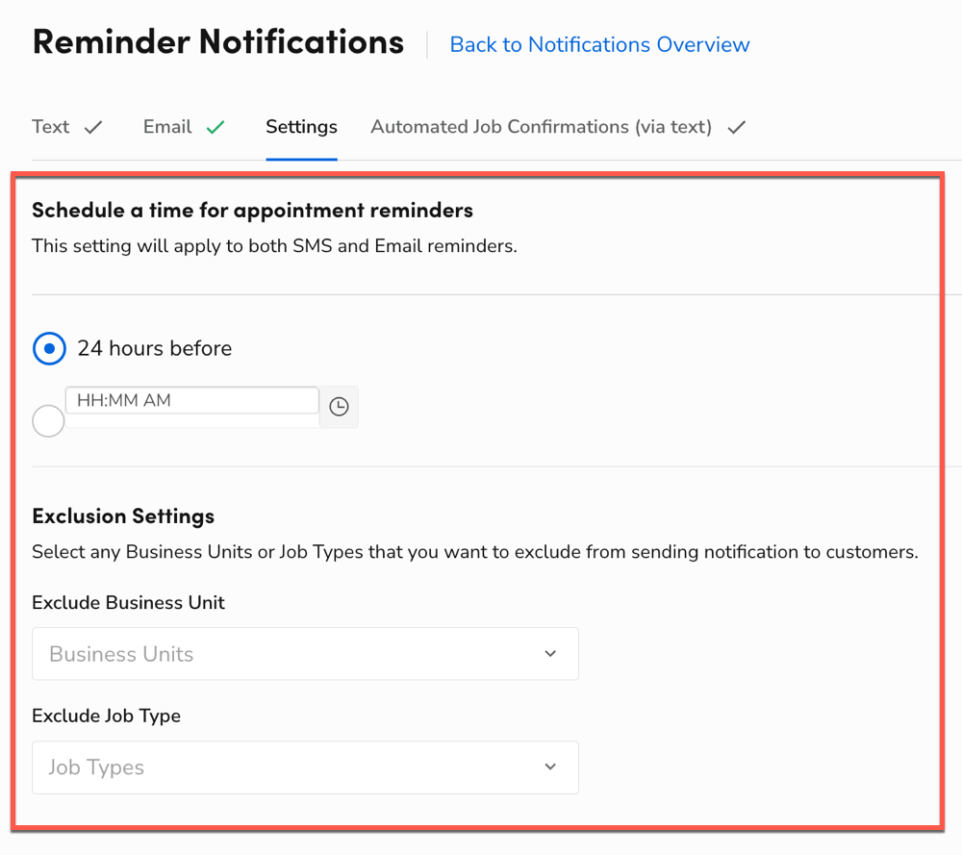Enable the empty radio below 24 hours before

(x=48, y=420)
